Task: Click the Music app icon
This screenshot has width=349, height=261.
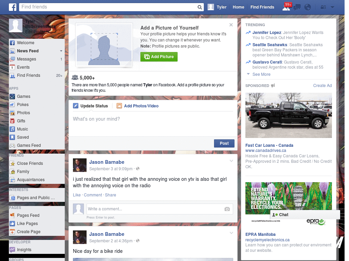Action: coord(12,129)
